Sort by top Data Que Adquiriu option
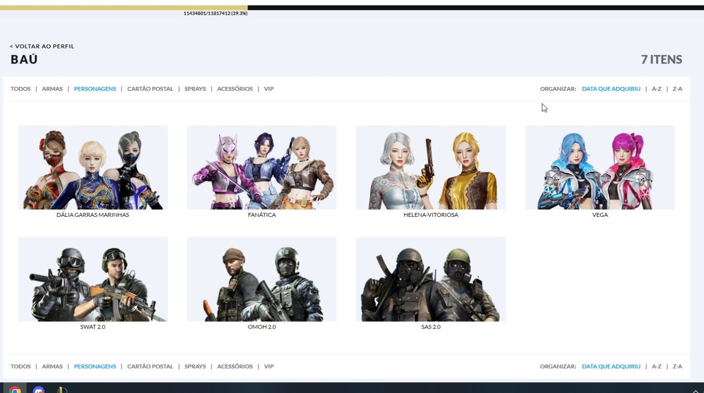 611,89
